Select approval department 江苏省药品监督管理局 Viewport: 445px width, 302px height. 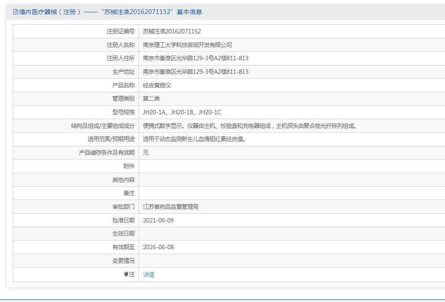(171, 207)
